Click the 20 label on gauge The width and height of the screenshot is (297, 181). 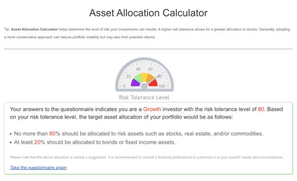click(x=128, y=76)
